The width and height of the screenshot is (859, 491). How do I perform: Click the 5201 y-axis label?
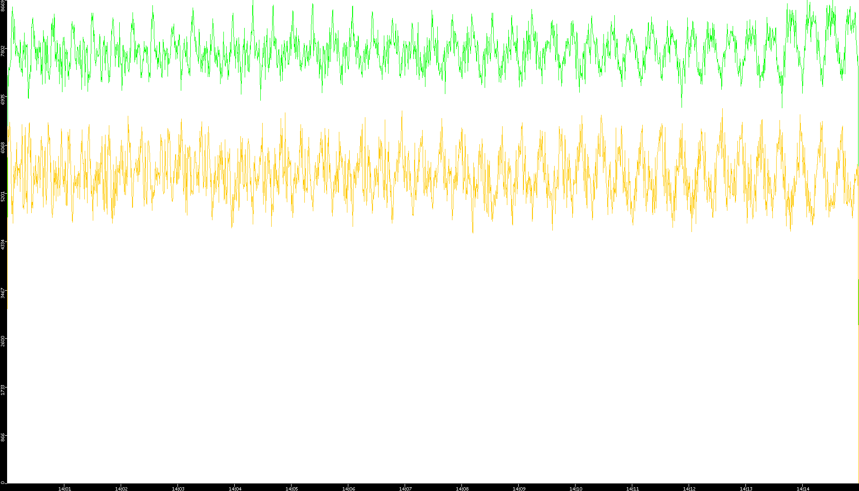point(3,196)
